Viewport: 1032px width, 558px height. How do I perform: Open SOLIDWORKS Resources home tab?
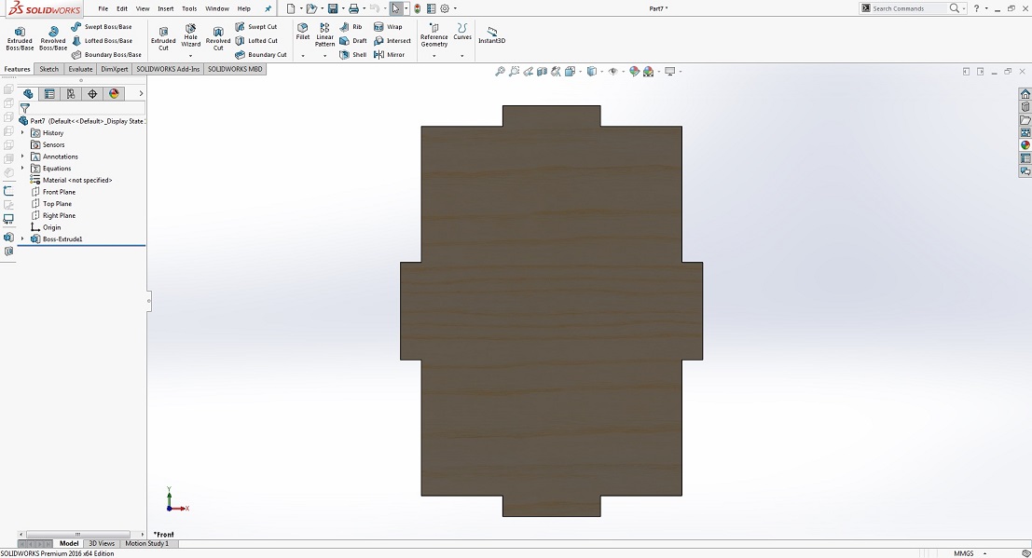click(1025, 94)
